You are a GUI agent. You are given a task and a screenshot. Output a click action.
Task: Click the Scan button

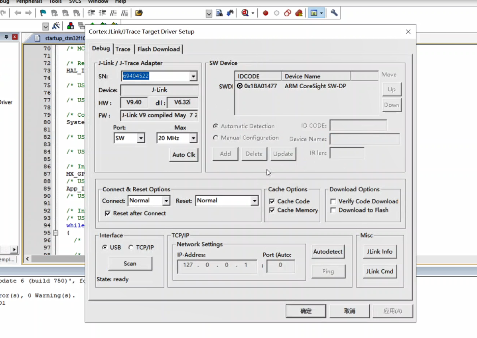[x=130, y=264]
